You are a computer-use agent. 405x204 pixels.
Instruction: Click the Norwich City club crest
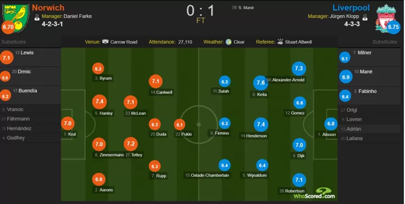point(16,17)
